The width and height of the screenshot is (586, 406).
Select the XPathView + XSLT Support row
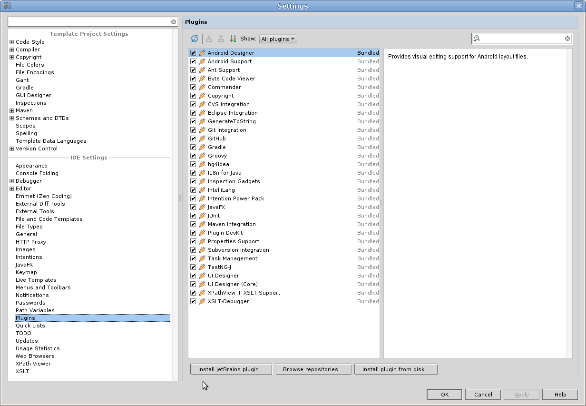coord(284,293)
